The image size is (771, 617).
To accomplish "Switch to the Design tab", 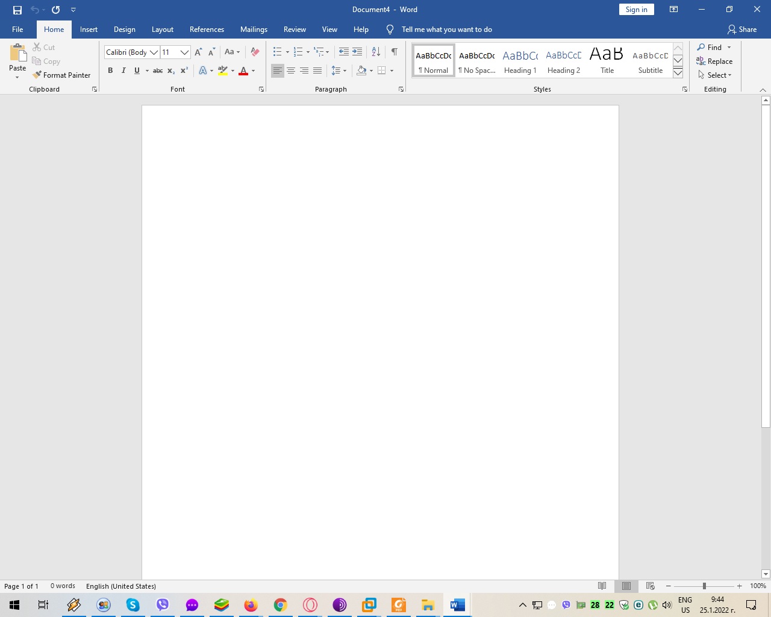I will coord(125,30).
